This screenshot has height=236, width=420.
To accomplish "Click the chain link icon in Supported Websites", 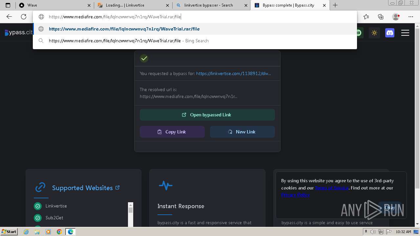I will (40, 187).
